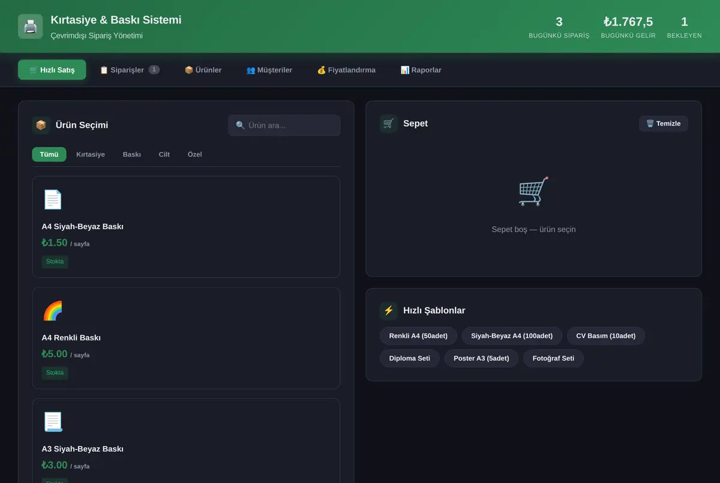
Task: Click the cart icon beside Sepet heading
Action: click(389, 123)
